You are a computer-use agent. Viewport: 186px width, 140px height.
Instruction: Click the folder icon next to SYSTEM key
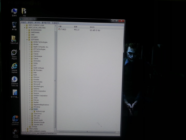[x=30, y=127]
